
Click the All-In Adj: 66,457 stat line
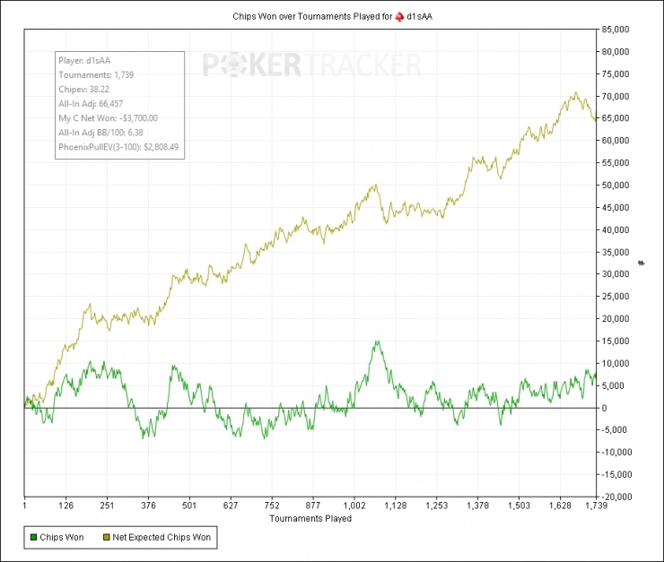[x=91, y=104]
